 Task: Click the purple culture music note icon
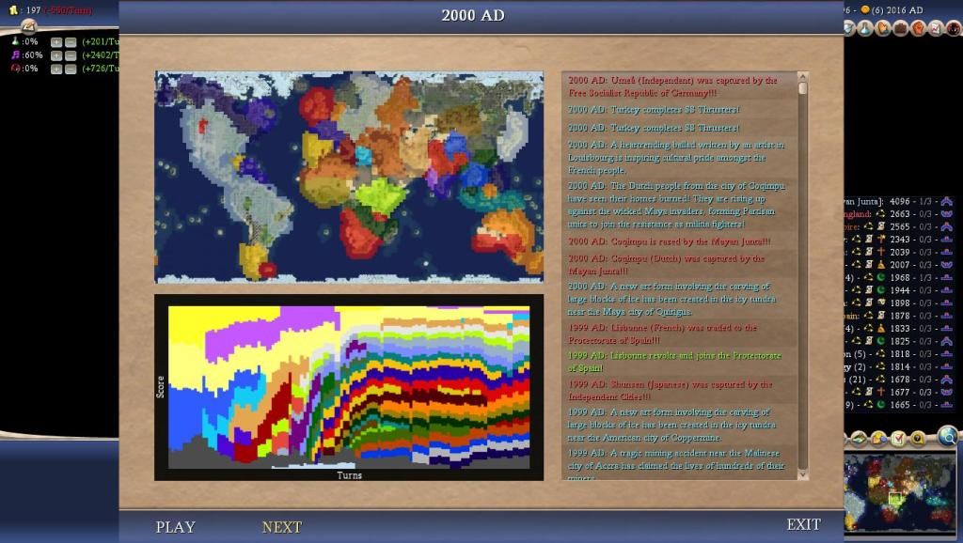15,54
